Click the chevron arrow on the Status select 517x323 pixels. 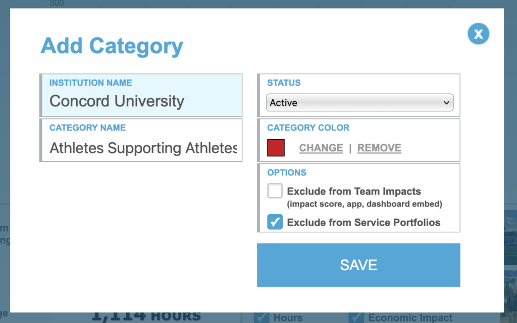coord(446,103)
